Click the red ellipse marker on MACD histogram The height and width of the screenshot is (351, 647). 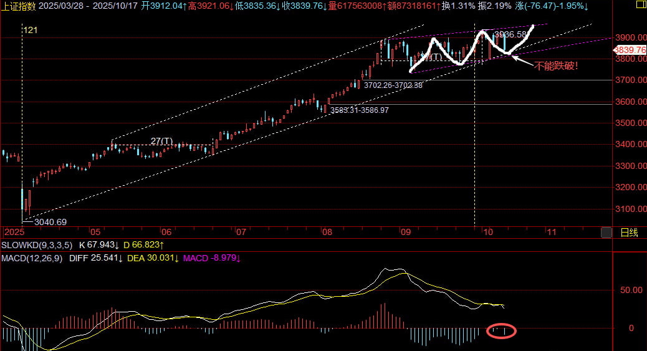pos(501,330)
